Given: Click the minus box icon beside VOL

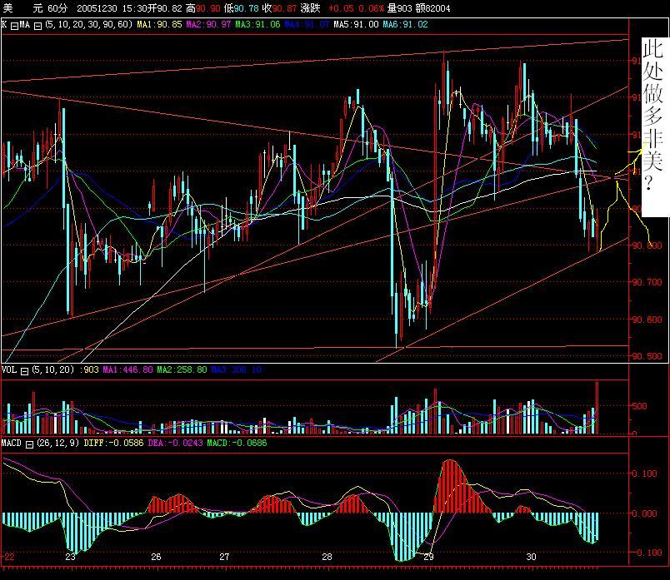Looking at the screenshot, I should 24,369.
